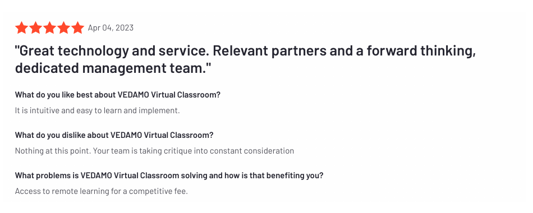Click "constant consideration" at end of dislike answer
The image size is (533, 213).
click(252, 151)
